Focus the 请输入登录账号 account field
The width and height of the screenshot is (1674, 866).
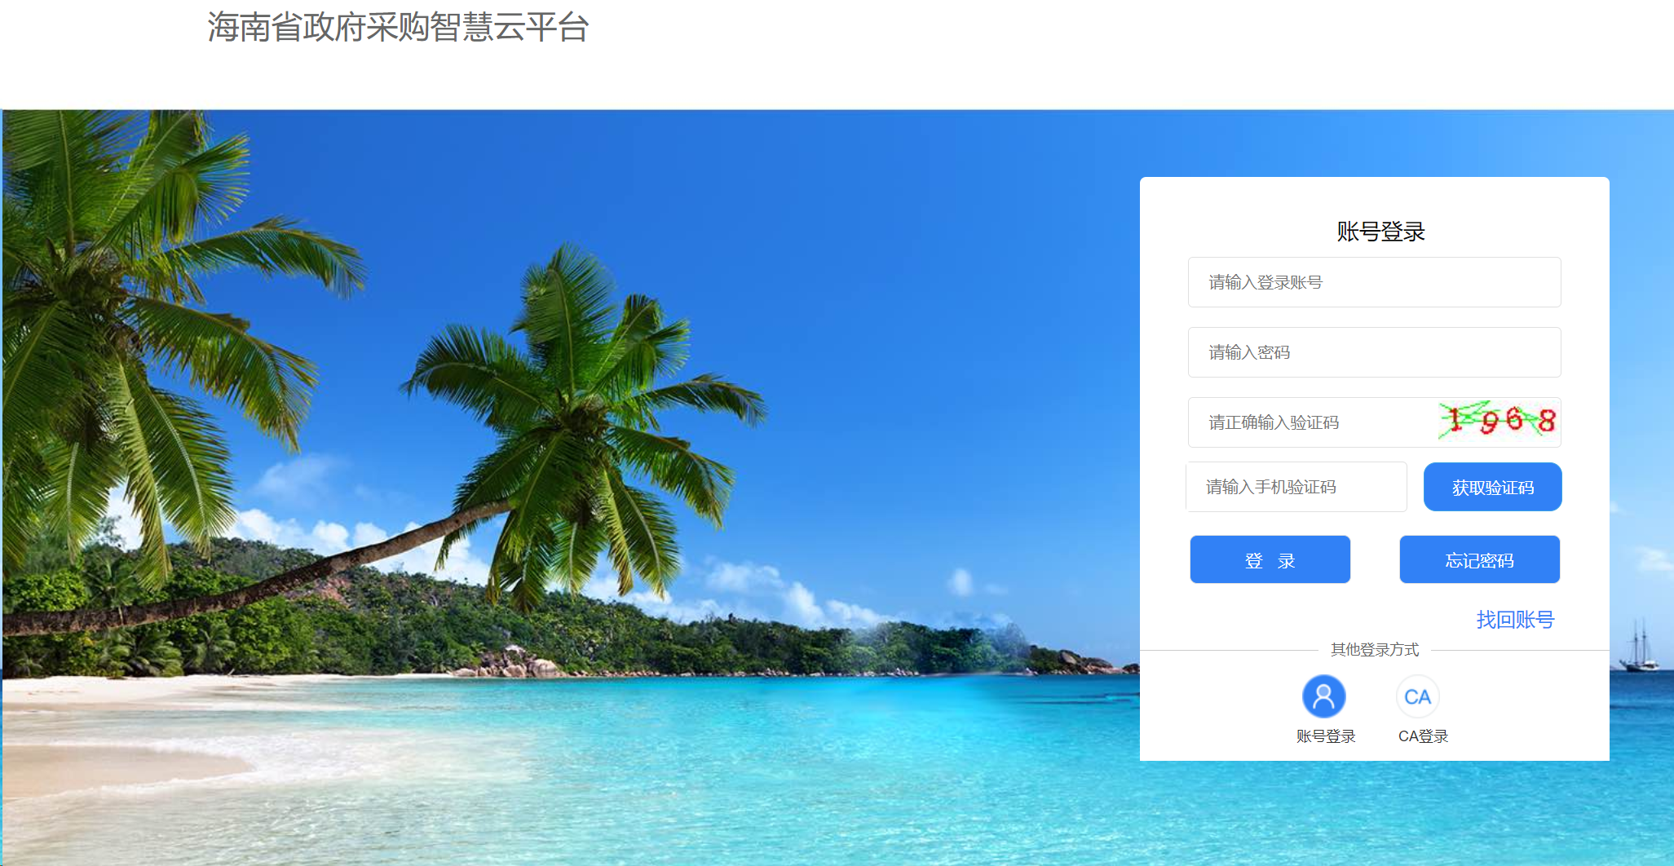pos(1374,282)
